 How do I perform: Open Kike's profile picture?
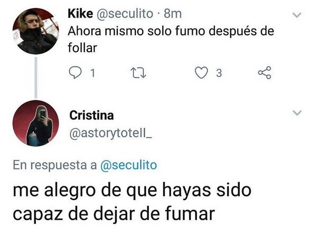(35, 31)
